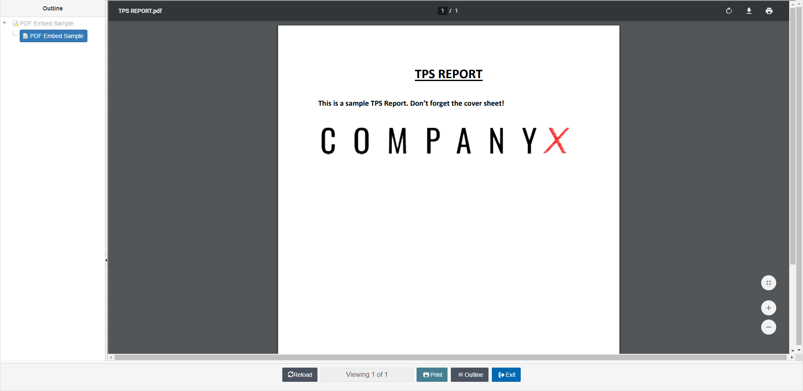This screenshot has height=391, width=803.
Task: Click the page number field showing 1
Action: click(442, 11)
